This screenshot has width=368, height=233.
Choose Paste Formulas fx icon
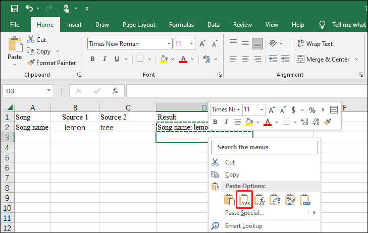[x=259, y=200]
